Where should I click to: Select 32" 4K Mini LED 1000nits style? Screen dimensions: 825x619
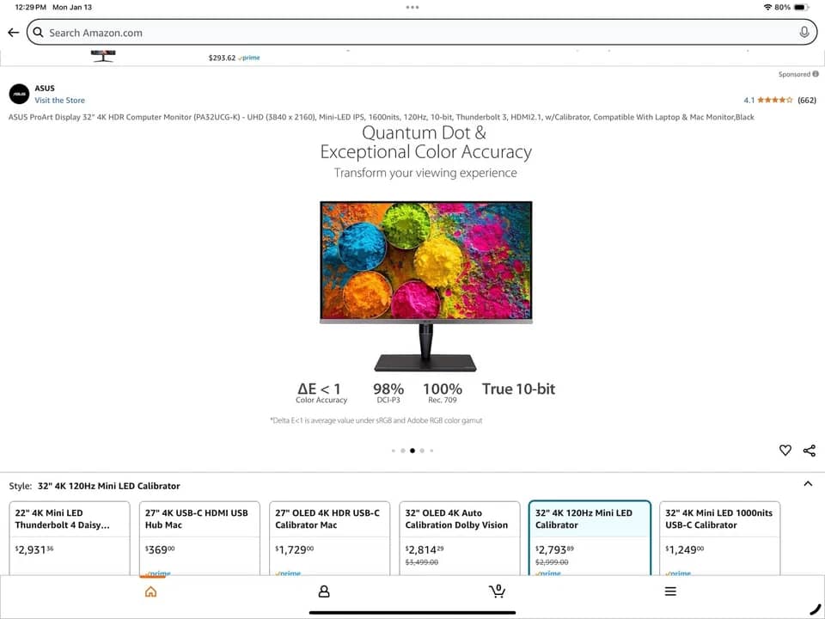tap(719, 538)
